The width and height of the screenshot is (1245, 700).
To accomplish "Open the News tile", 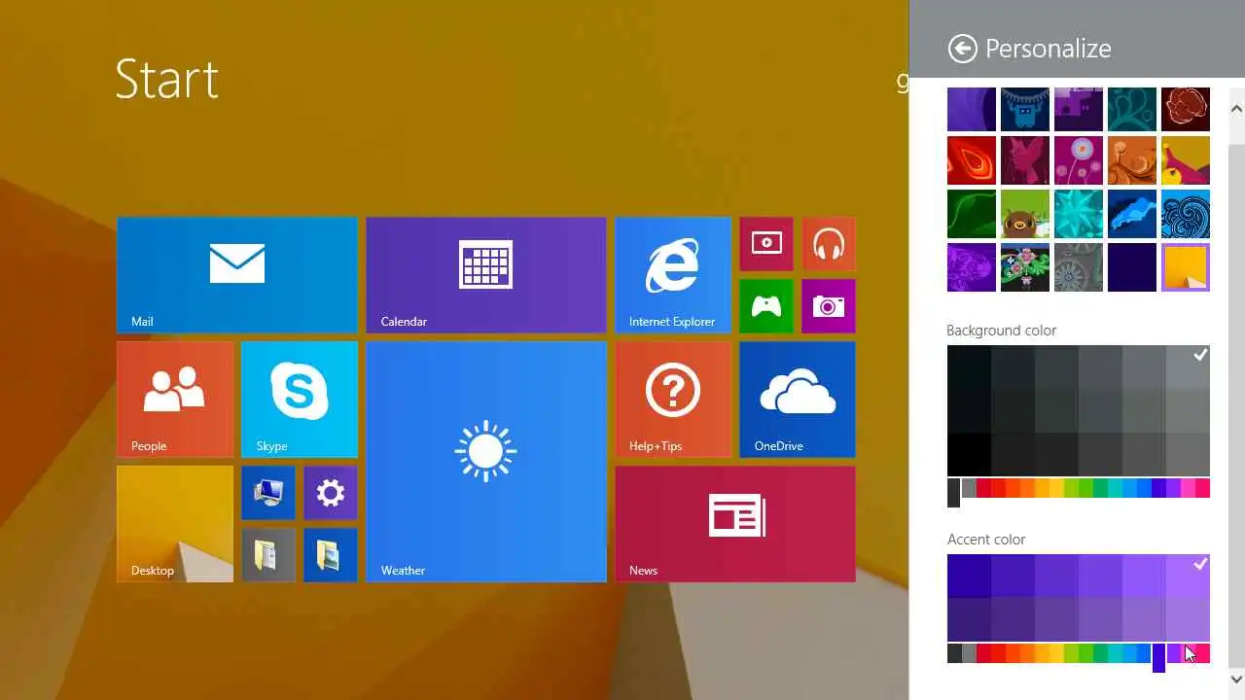I will [735, 524].
